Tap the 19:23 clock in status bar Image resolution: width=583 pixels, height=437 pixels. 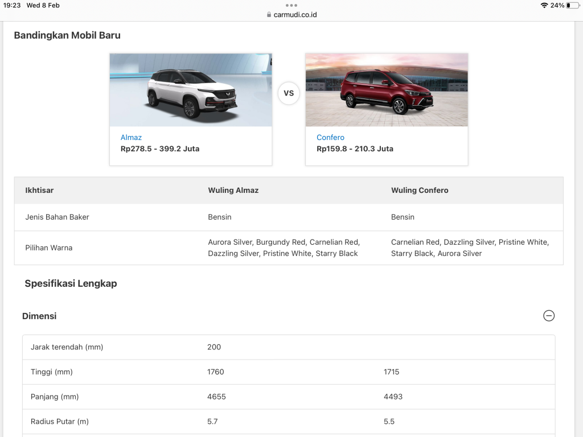(x=12, y=5)
